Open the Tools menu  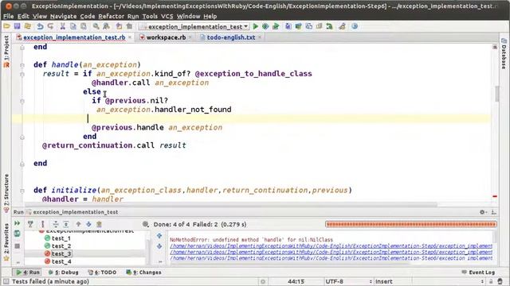150,16
